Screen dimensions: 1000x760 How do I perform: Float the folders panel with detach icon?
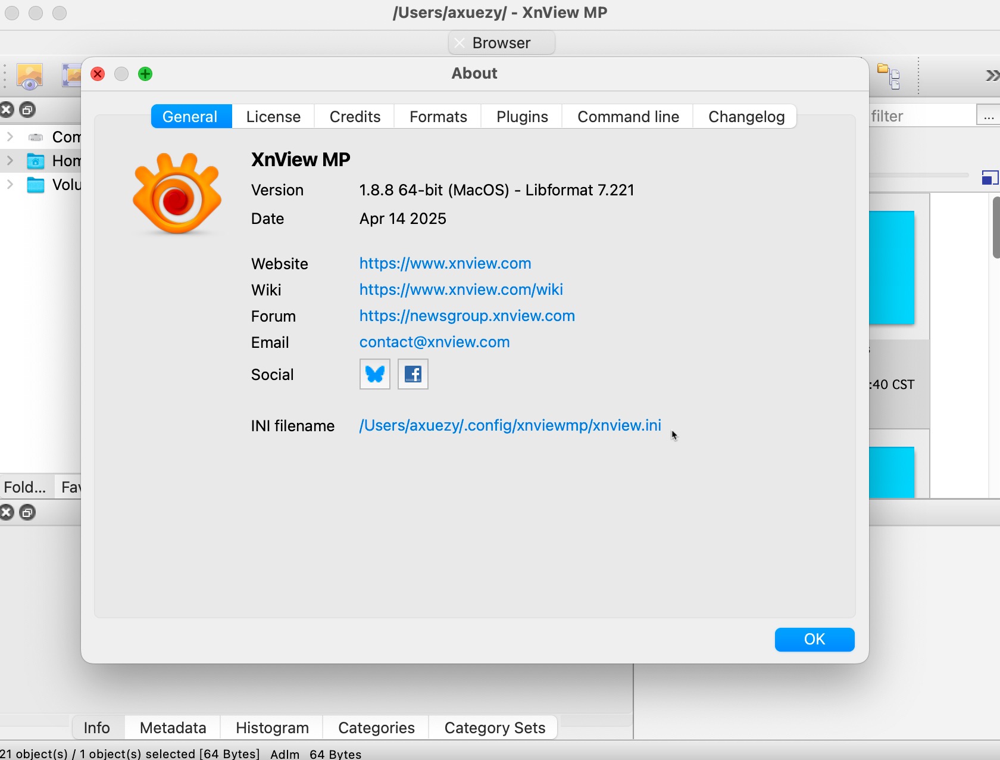[27, 110]
